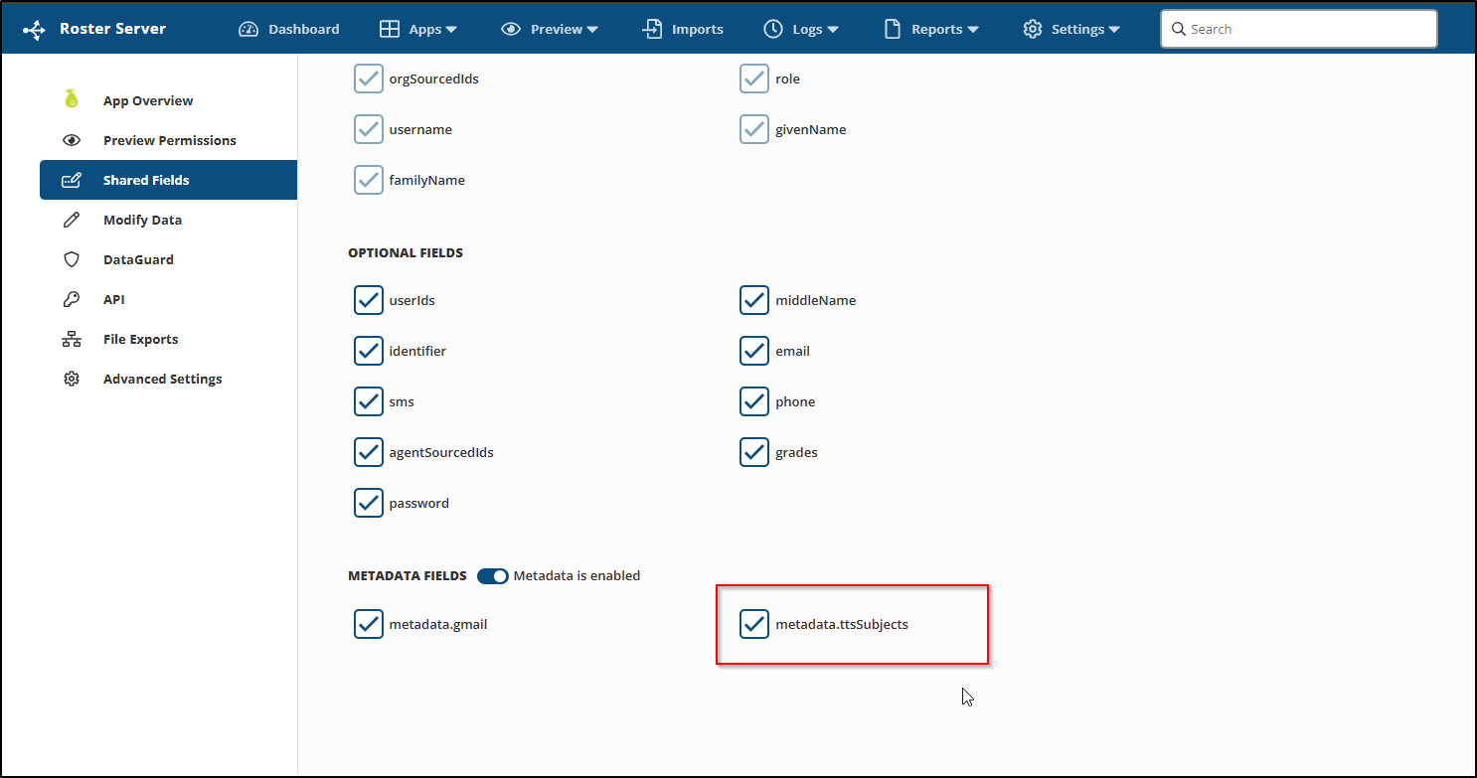Click the Imports arrow icon

[x=652, y=29]
